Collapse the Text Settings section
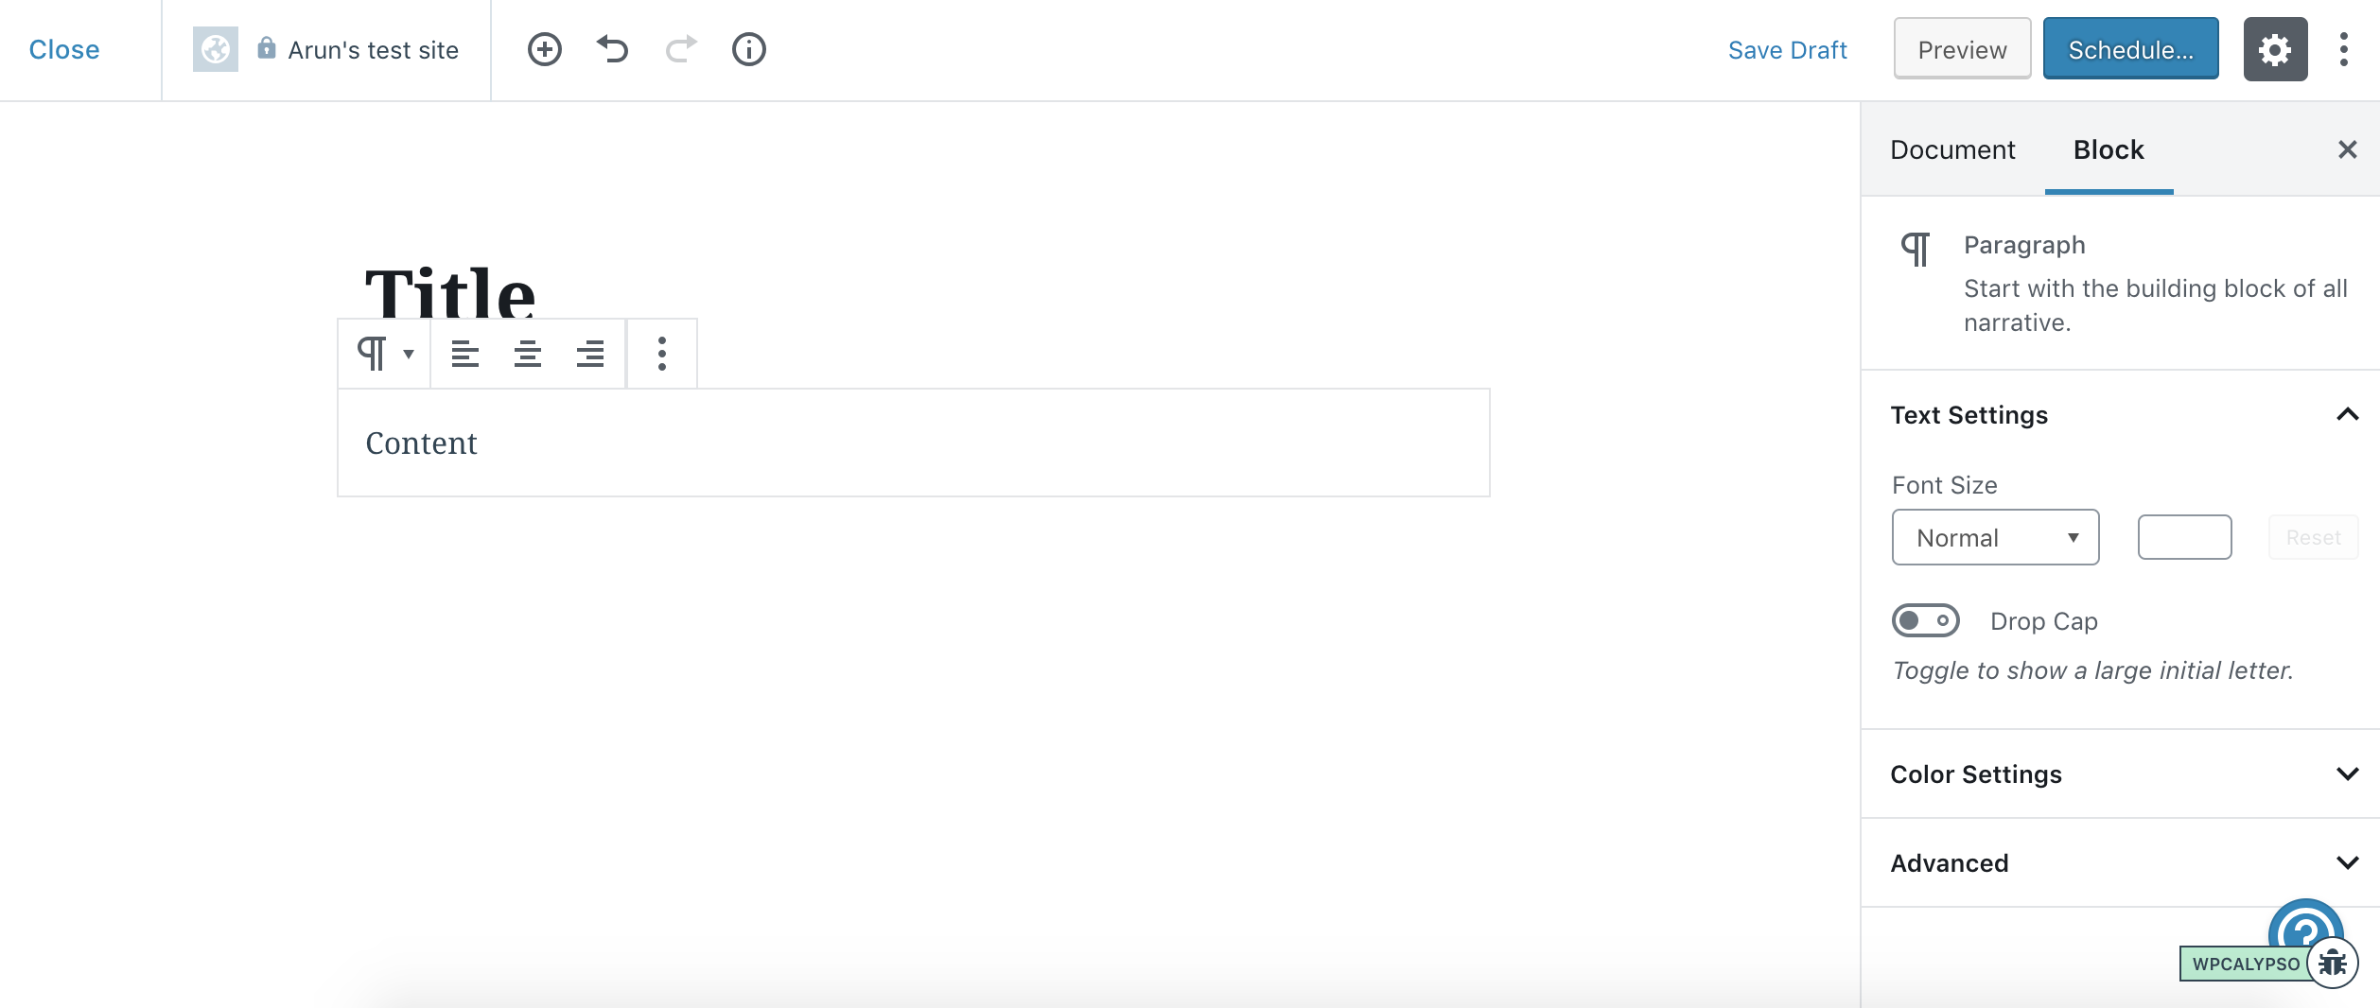This screenshot has height=1008, width=2380. tap(2349, 413)
